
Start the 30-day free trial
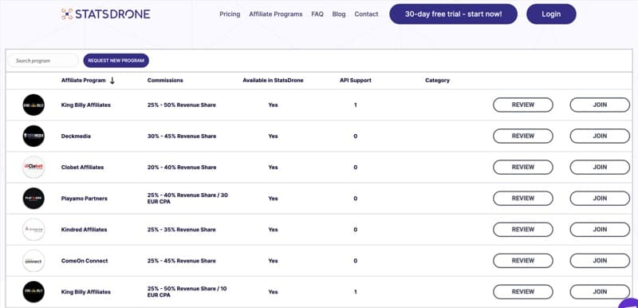453,14
